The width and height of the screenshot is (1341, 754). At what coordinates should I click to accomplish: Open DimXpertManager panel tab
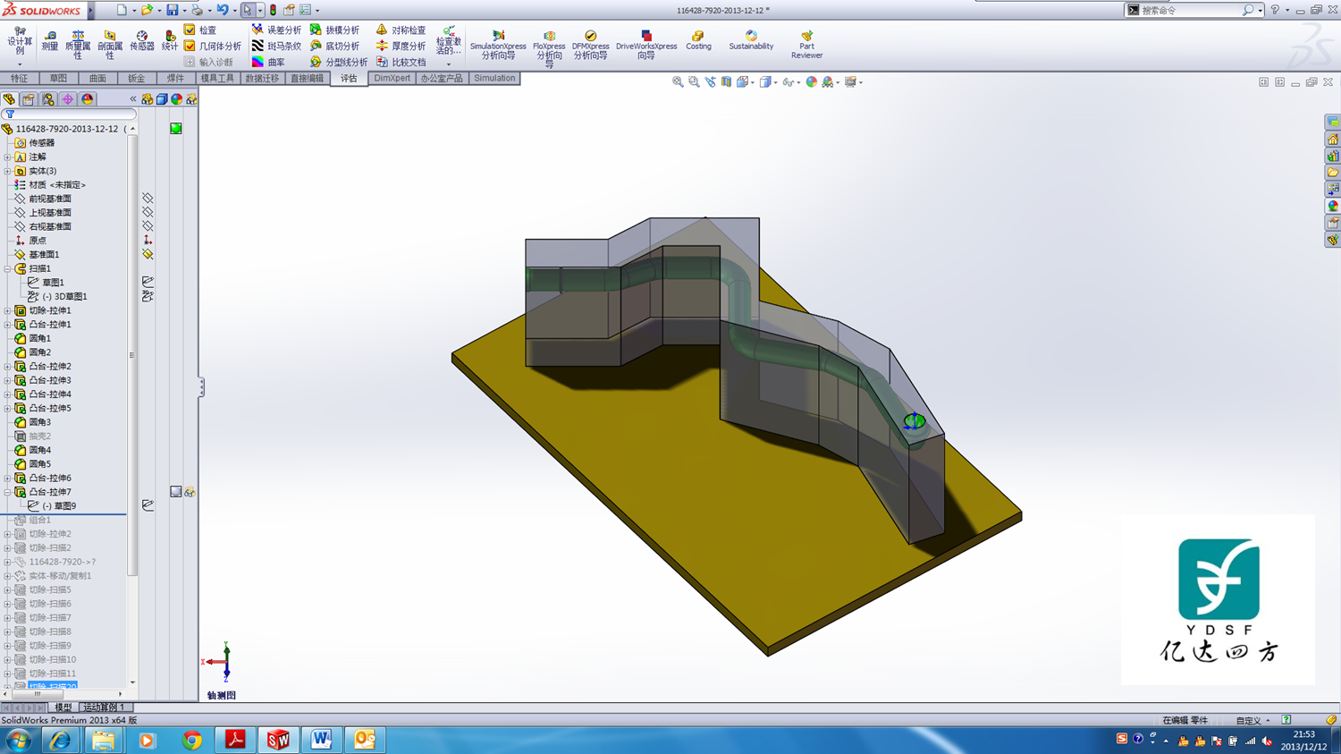click(x=68, y=99)
